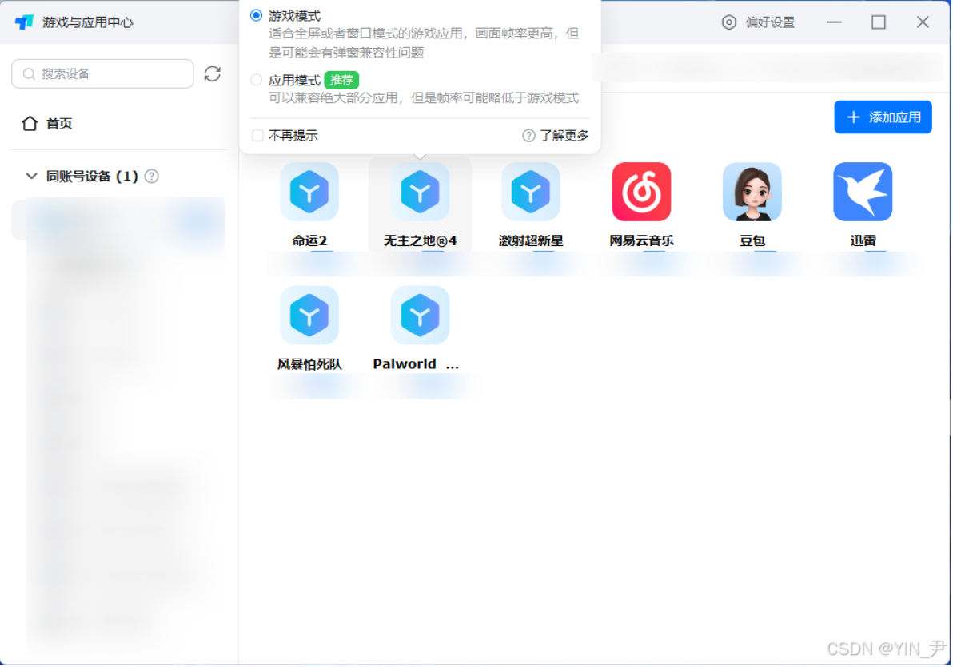Open the 命运2 app icon
This screenshot has width=953, height=667.
[309, 192]
